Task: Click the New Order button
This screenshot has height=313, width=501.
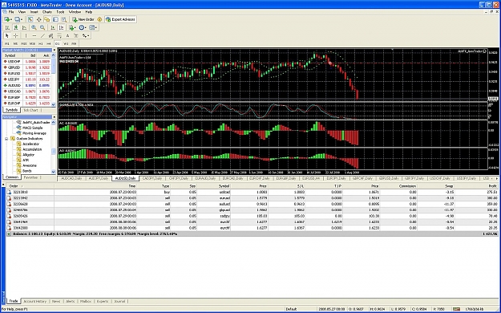Action: [x=83, y=19]
